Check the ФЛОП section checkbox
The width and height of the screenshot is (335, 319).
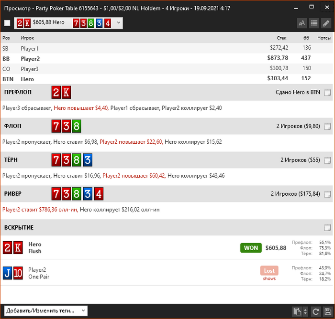pos(327,127)
